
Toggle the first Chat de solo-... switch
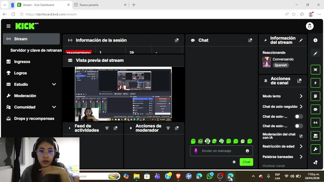pos(299,117)
